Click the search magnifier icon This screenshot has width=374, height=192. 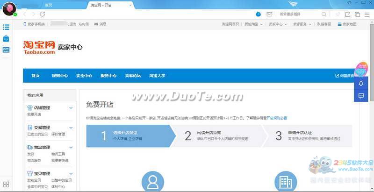pos(324,14)
